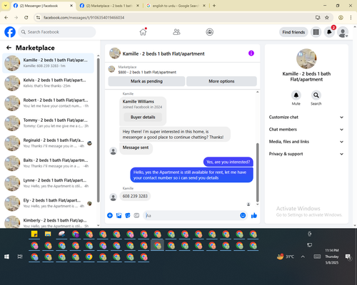Open Buyer details for Kamille Williams

tap(143, 117)
